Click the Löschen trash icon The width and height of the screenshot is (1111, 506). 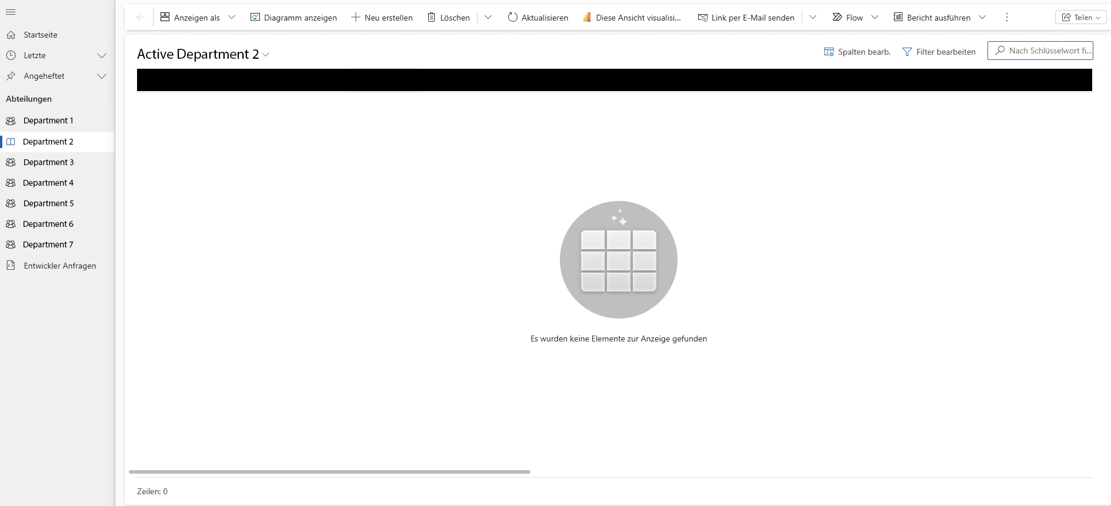(432, 18)
